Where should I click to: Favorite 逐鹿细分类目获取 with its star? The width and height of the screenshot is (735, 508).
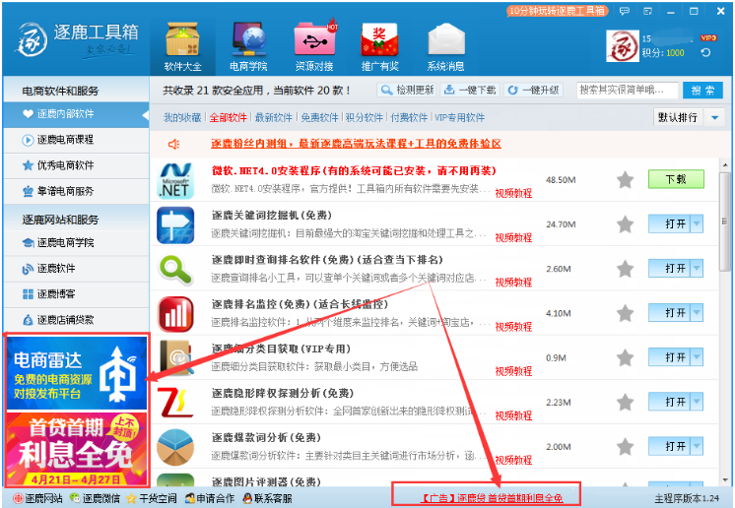(625, 357)
